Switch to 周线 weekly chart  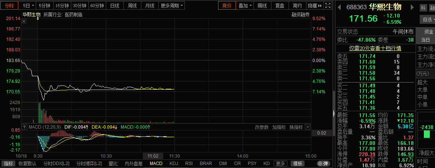tap(132, 5)
